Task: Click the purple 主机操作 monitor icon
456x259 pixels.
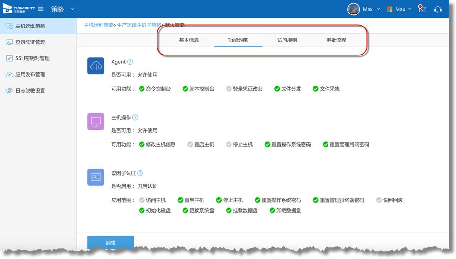Action: (96, 122)
